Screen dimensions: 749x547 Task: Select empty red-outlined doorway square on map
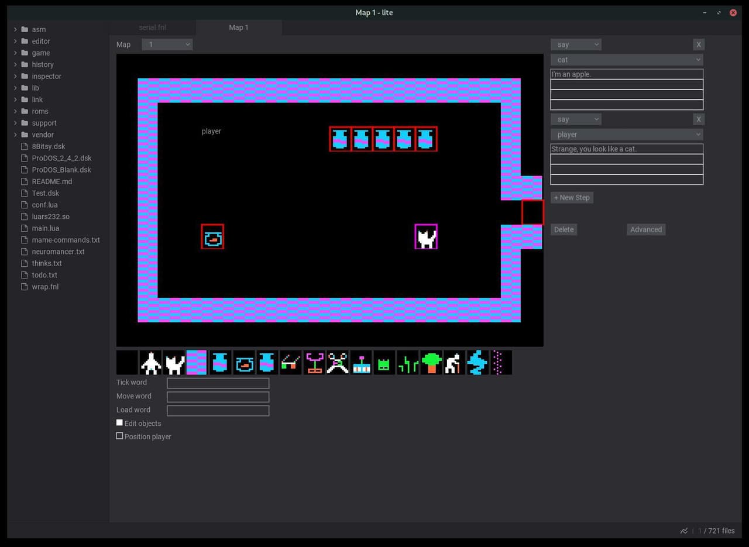532,212
